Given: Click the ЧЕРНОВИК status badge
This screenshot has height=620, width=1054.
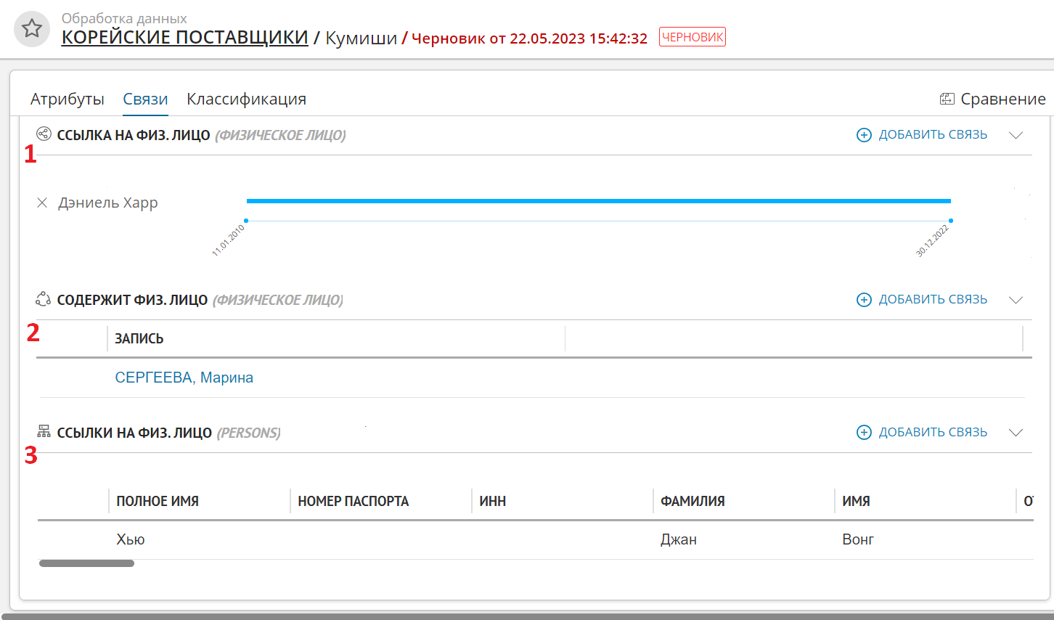Looking at the screenshot, I should pos(693,37).
